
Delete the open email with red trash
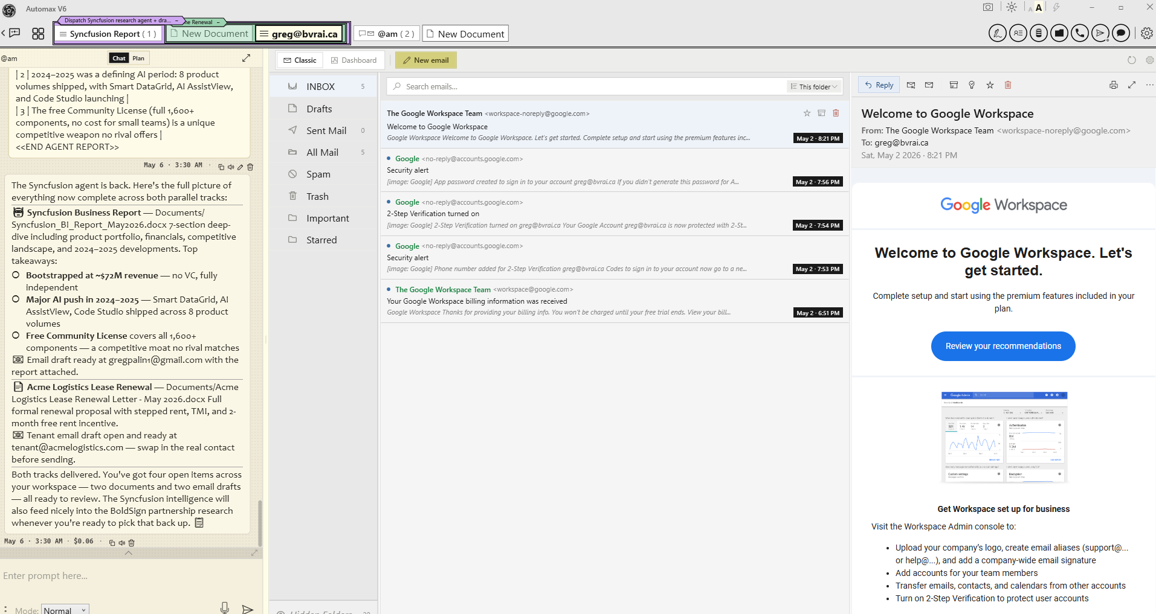point(1008,85)
